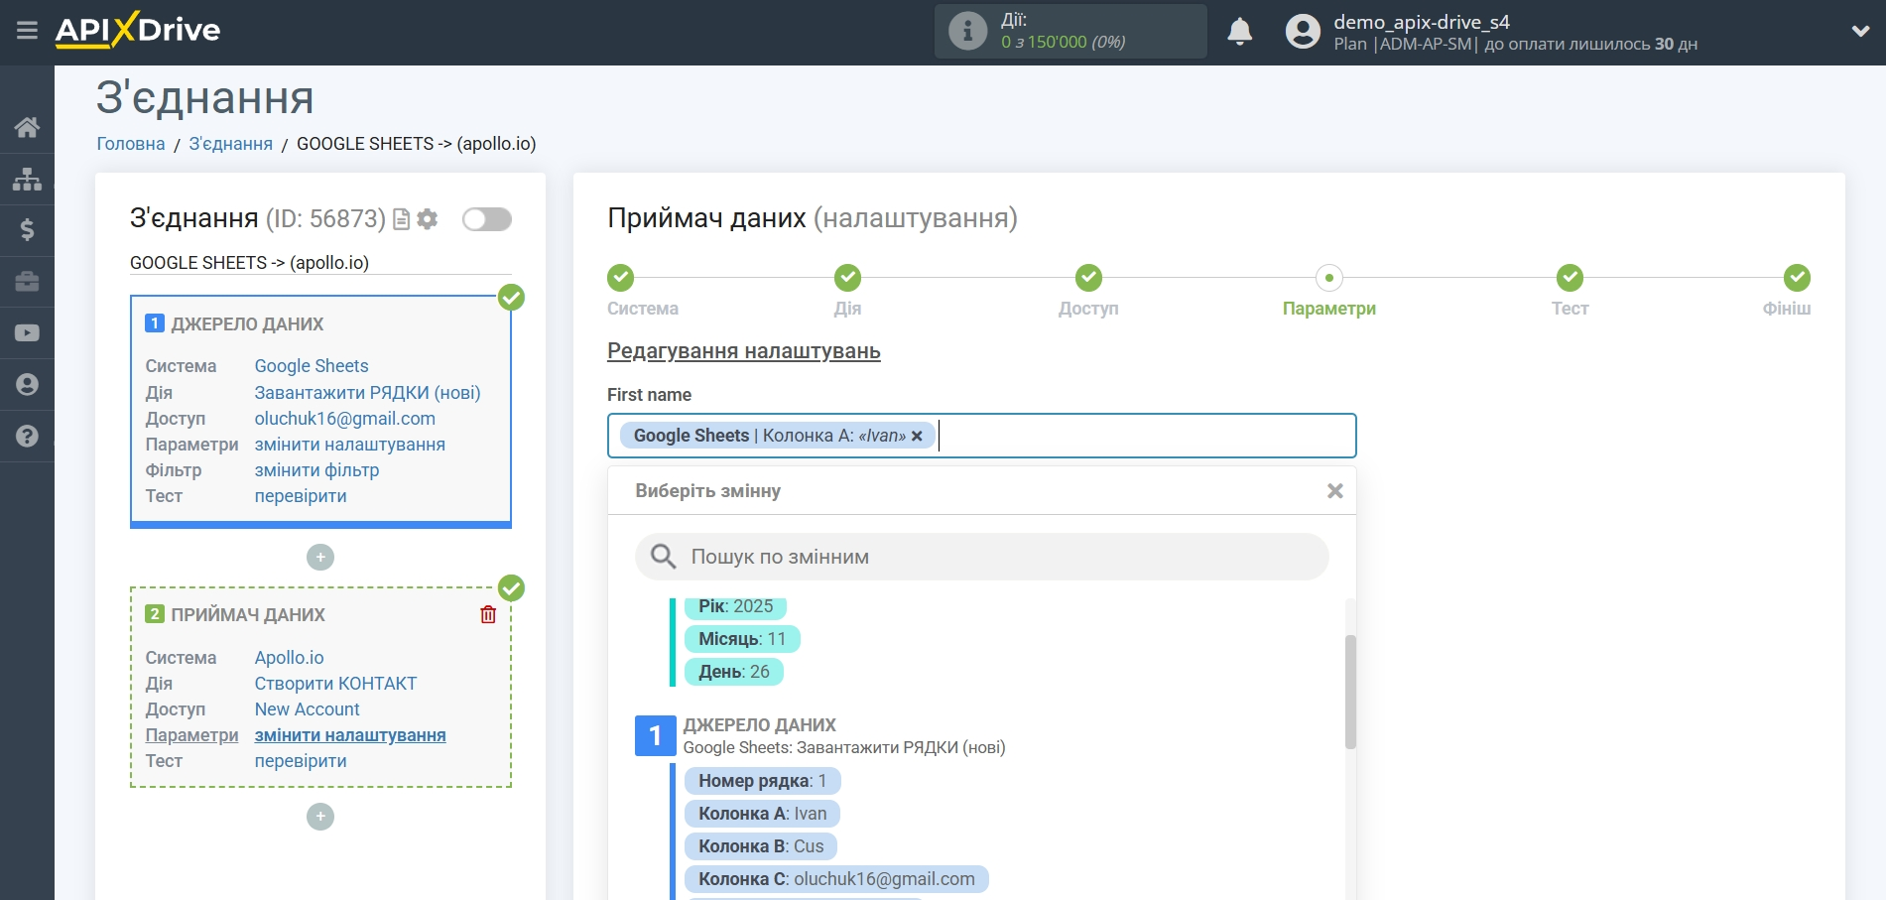
Task: Open the notifications bell
Action: tap(1239, 32)
